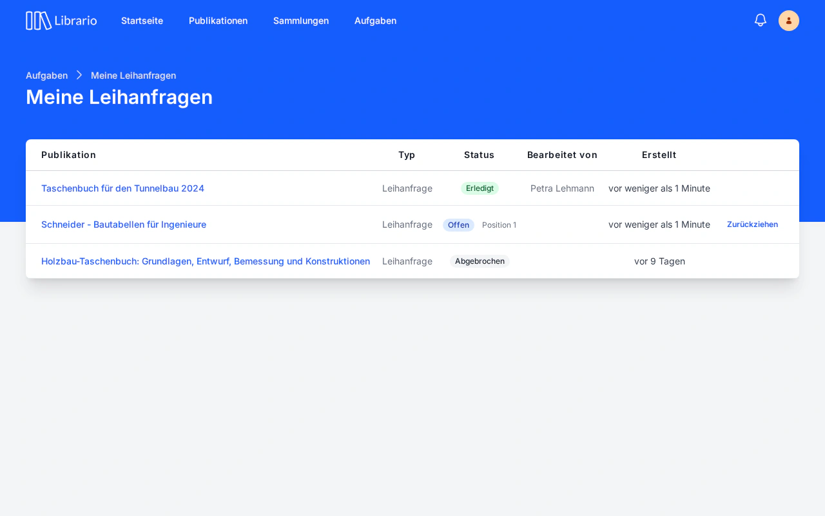The image size is (825, 516).
Task: Click the Position 1 label
Action: 499,225
